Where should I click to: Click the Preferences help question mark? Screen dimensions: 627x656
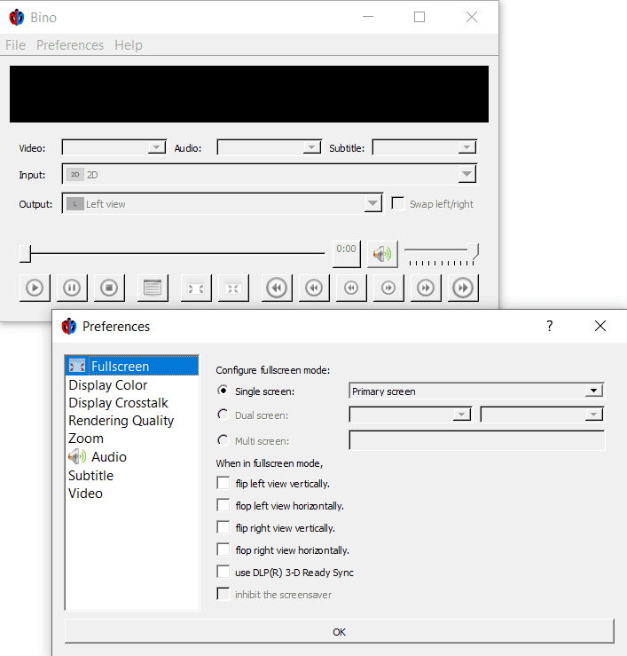tap(550, 326)
